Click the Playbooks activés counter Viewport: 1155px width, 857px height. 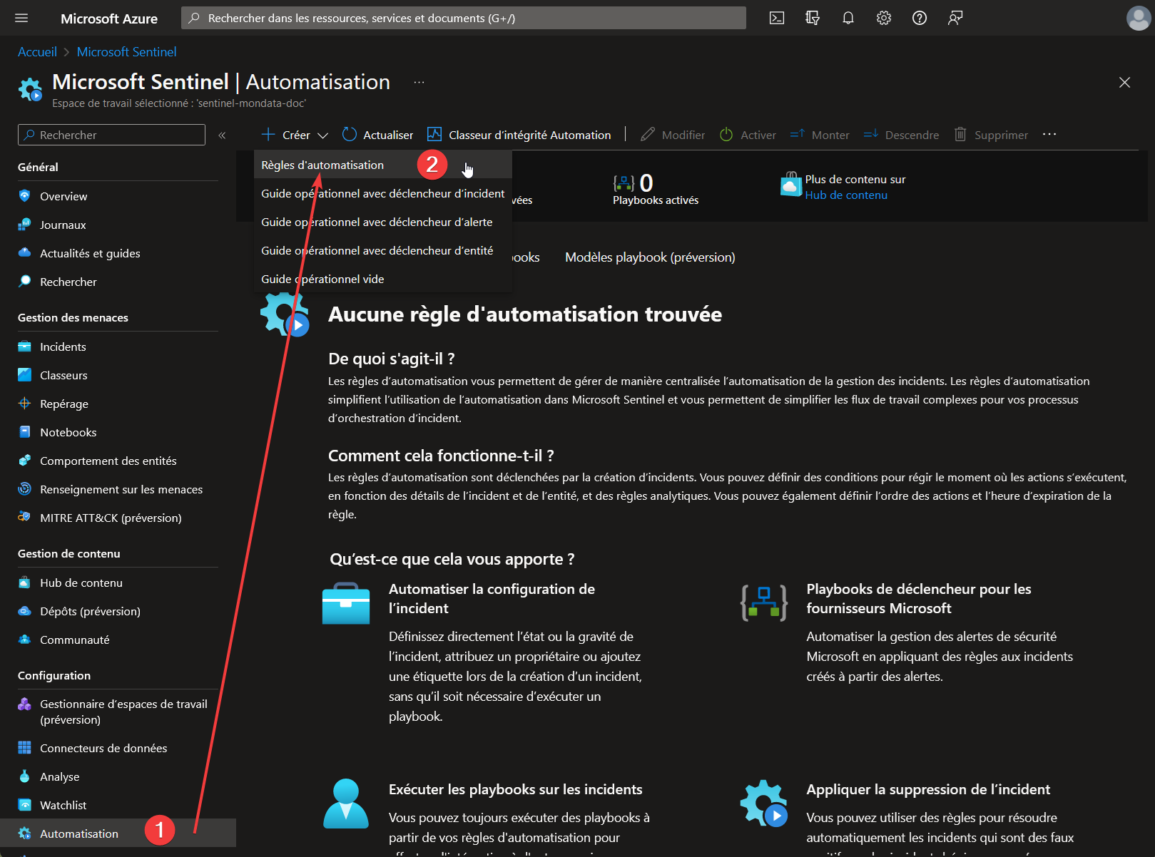coord(656,190)
